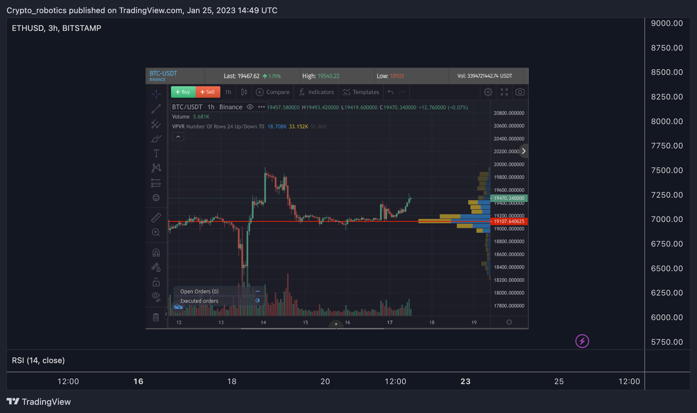
Task: Take a chart snapshot with camera icon
Action: point(520,92)
